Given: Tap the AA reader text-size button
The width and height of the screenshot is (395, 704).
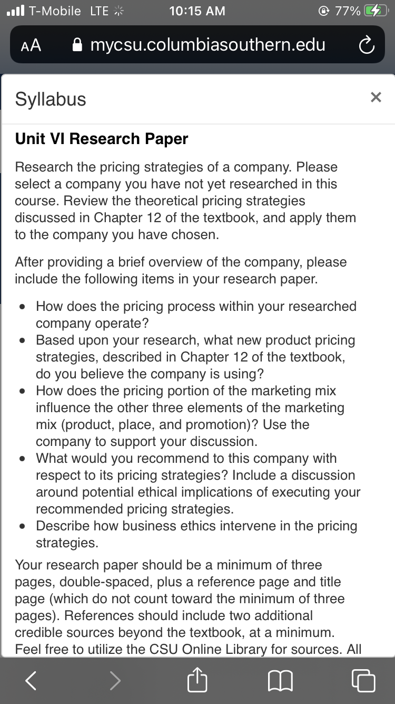Looking at the screenshot, I should [31, 45].
